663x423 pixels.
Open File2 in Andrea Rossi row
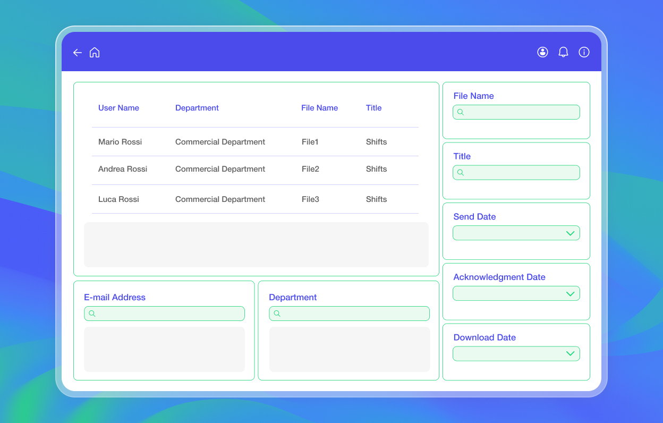tap(310, 169)
